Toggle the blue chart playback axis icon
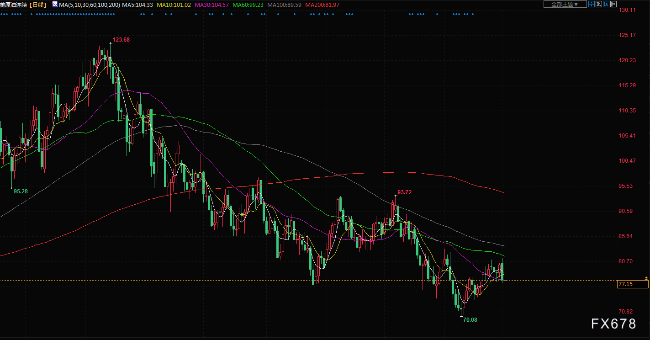This screenshot has width=650, height=340. pos(606,4)
